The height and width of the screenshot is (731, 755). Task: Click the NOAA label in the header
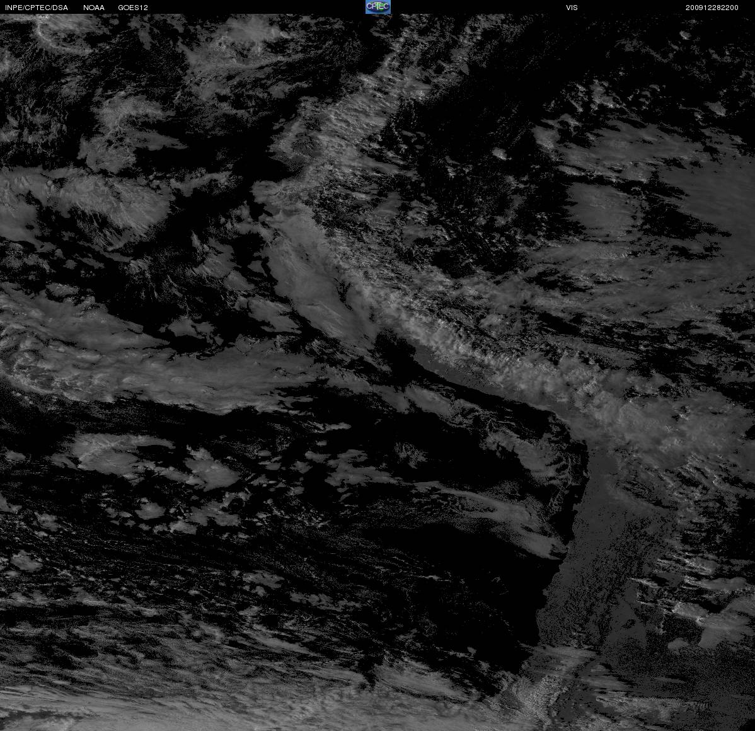tap(94, 8)
